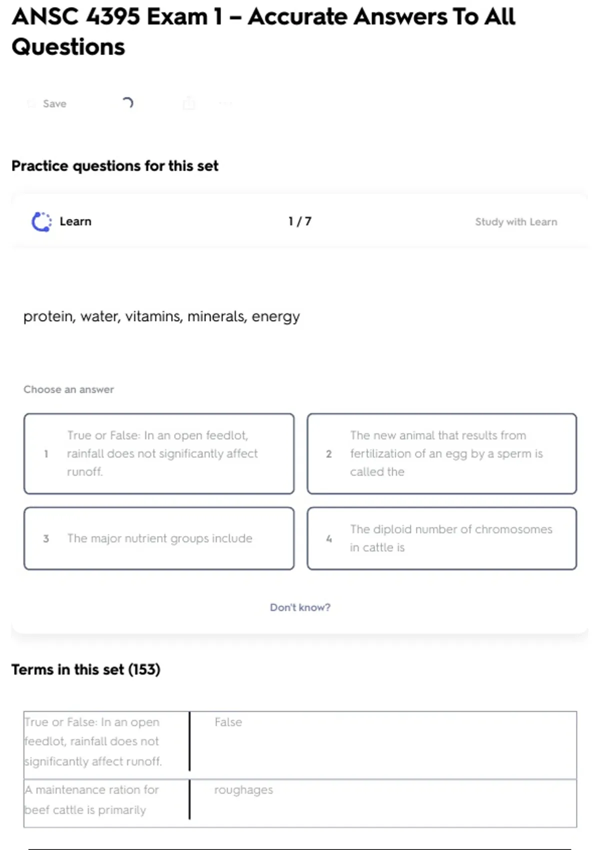Click the 1 / 7 question progress indicator
600x850 pixels.
pyautogui.click(x=300, y=221)
